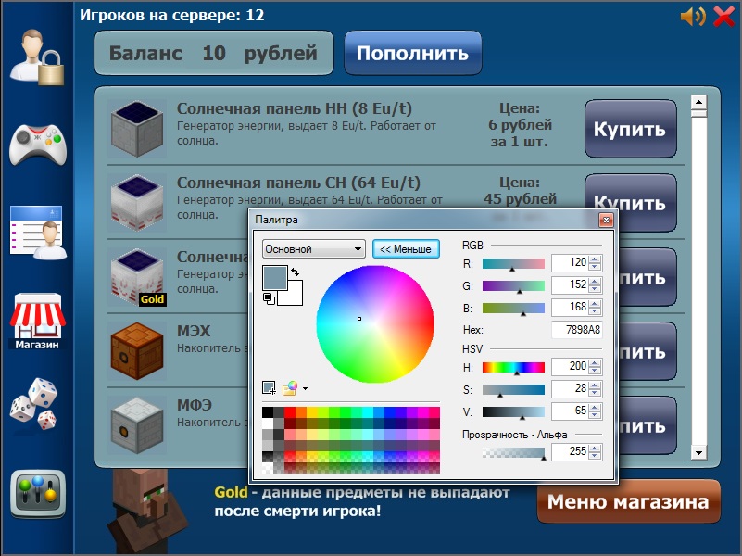
Task: Open the account profile with padlock icon
Action: pyautogui.click(x=37, y=57)
